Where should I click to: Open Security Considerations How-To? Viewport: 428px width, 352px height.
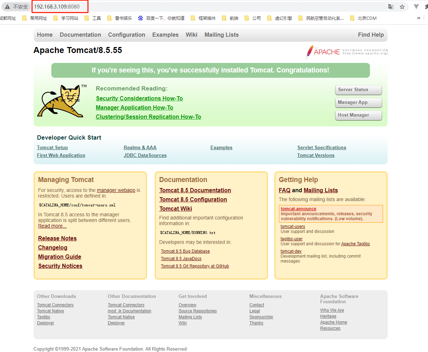coord(139,98)
